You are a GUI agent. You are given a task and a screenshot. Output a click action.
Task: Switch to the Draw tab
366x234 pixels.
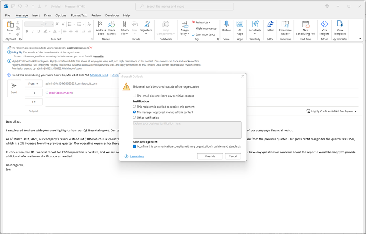48,15
